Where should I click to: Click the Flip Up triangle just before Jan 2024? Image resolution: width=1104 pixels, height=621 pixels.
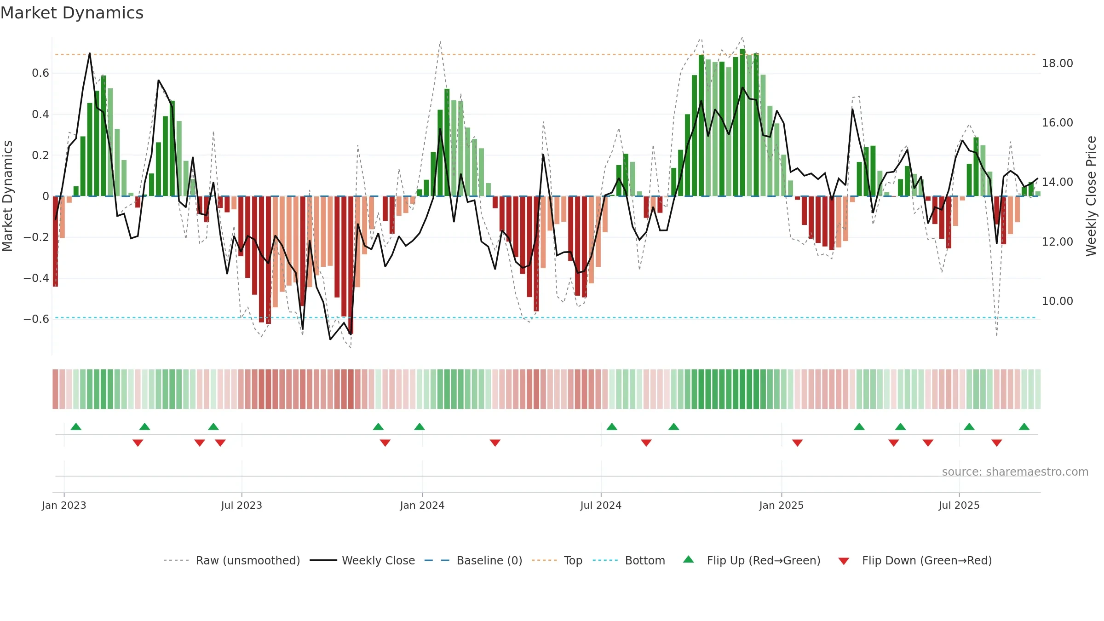pyautogui.click(x=420, y=426)
